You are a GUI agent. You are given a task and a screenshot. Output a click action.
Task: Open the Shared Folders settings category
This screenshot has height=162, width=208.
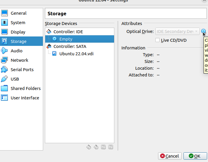tap(21, 88)
